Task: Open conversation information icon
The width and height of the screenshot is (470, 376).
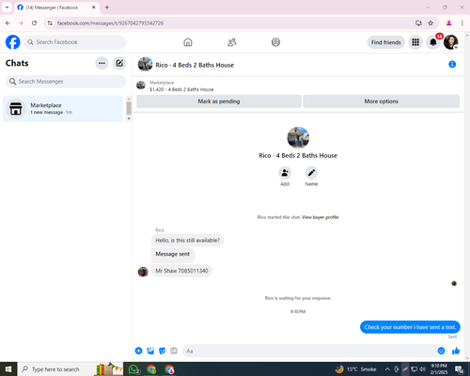Action: tap(452, 64)
